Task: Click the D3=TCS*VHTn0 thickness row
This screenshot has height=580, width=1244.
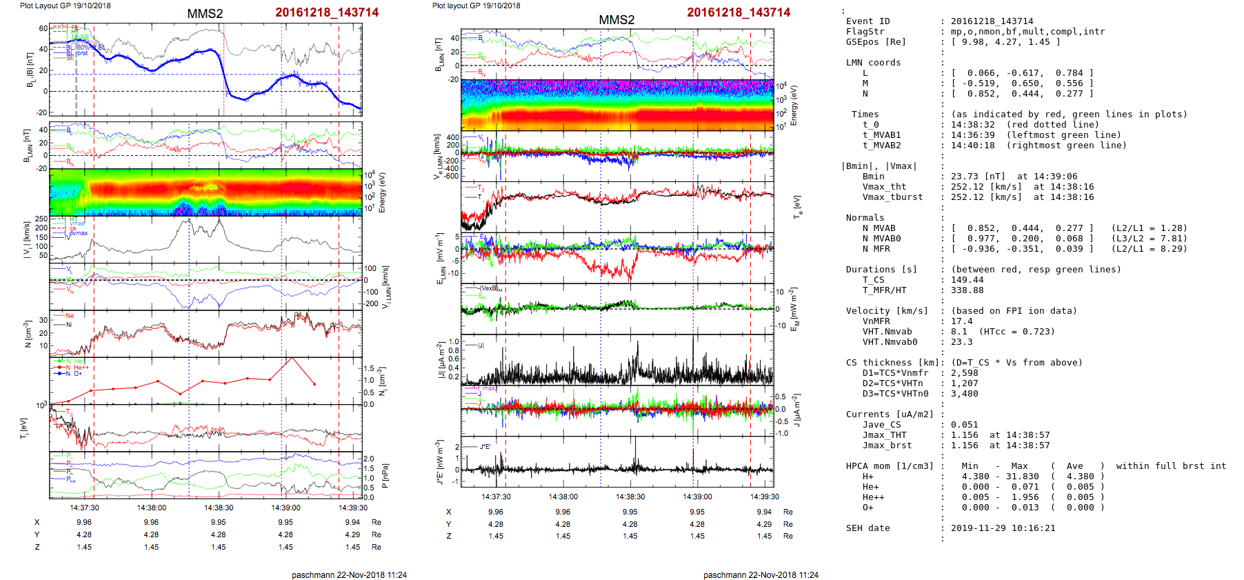Action: 895,394
